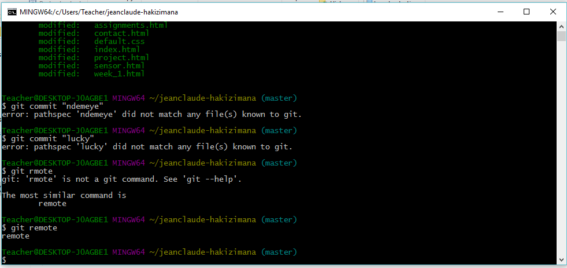Close the MINGW64 terminal window

click(x=553, y=12)
